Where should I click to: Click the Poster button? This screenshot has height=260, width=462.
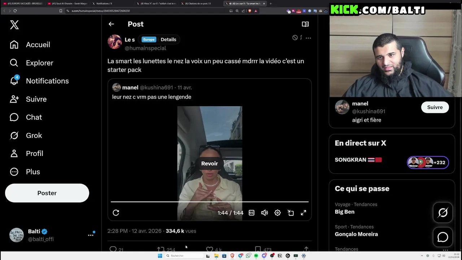(47, 193)
